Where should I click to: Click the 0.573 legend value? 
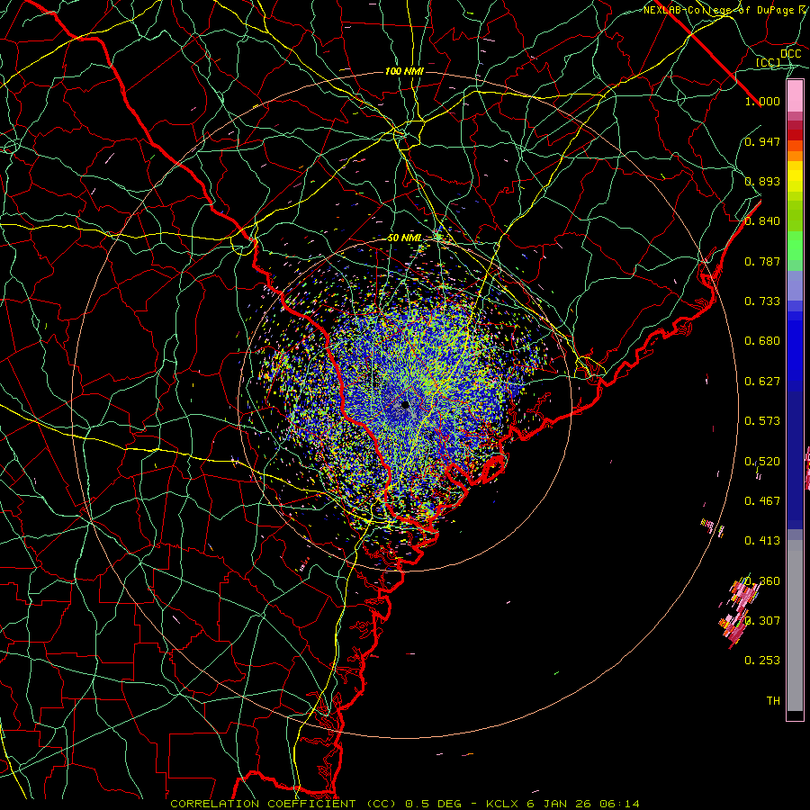point(762,420)
